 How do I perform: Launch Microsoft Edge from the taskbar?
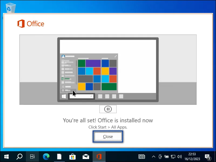pos(46,157)
